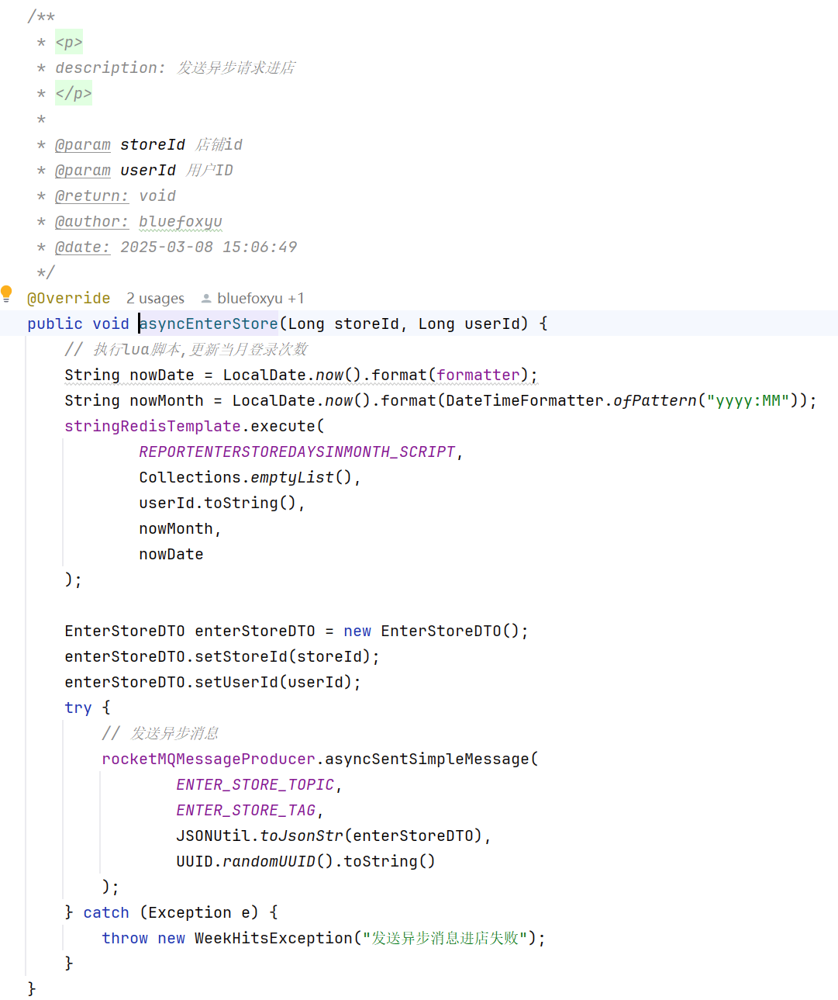Place cursor on asyncEnterStore method name

209,324
